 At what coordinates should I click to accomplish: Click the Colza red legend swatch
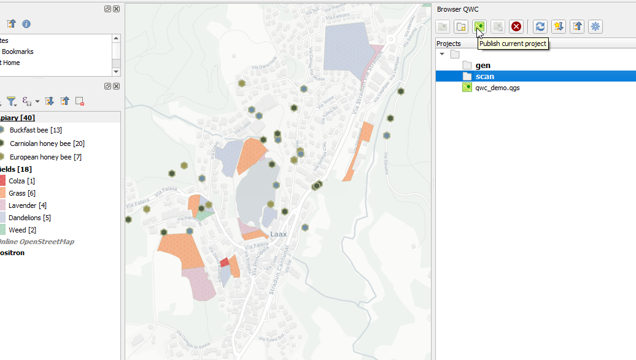2,181
